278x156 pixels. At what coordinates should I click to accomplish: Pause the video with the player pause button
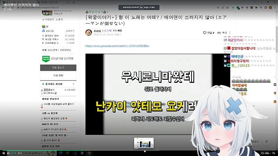[3, 153]
